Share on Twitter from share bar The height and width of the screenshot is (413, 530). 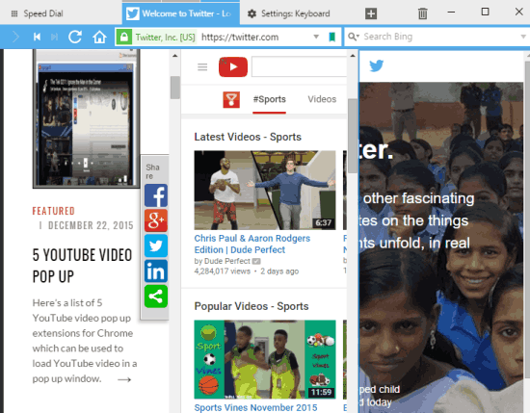[156, 245]
